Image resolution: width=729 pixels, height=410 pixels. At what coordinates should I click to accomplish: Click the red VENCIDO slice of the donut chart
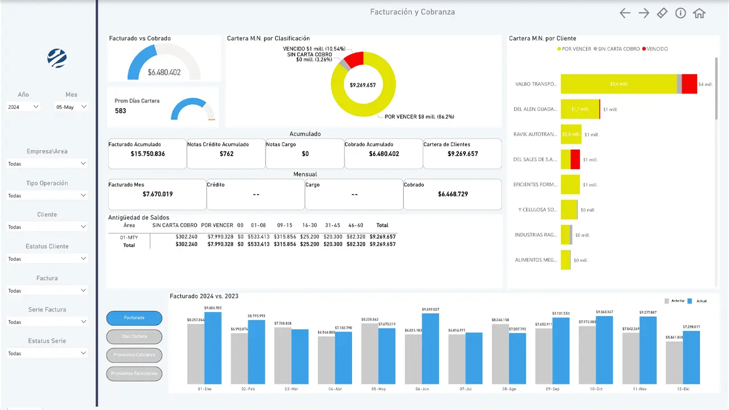coord(356,59)
